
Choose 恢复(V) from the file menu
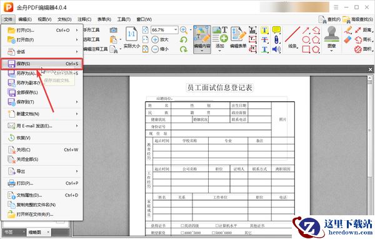coord(42,138)
